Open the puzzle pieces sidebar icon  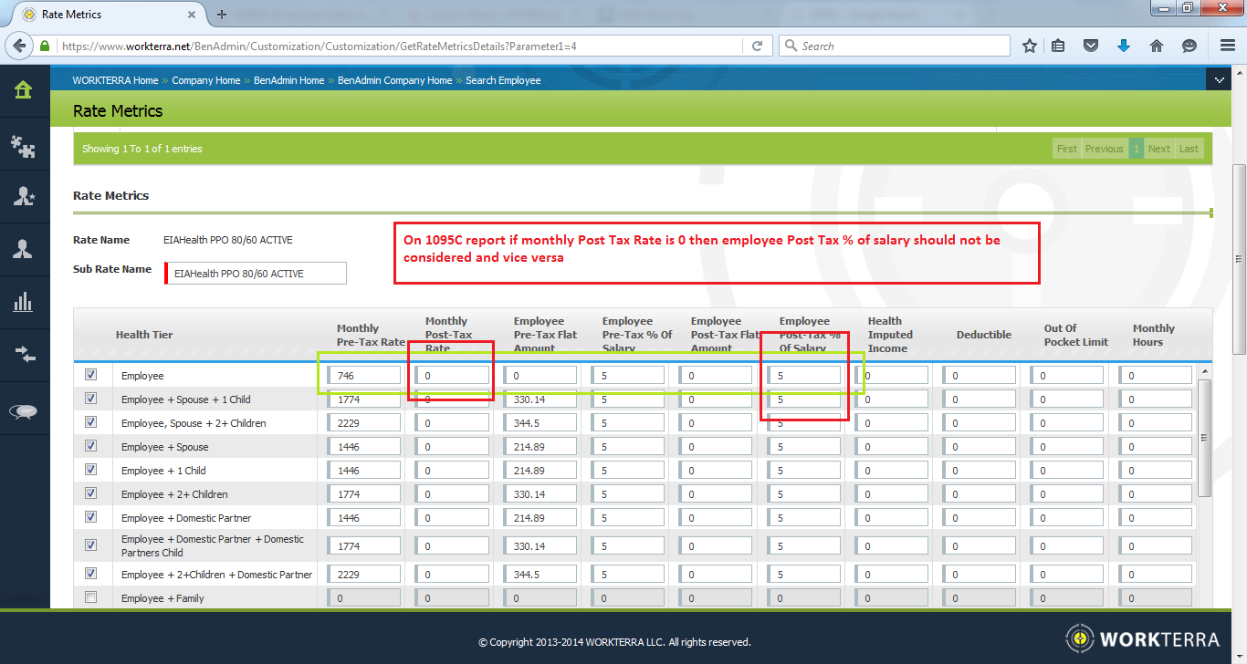point(23,146)
